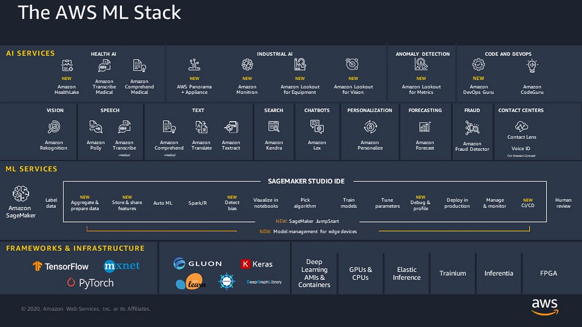This screenshot has height=327, width=582.
Task: Click Deploy in production step
Action: coord(457,203)
